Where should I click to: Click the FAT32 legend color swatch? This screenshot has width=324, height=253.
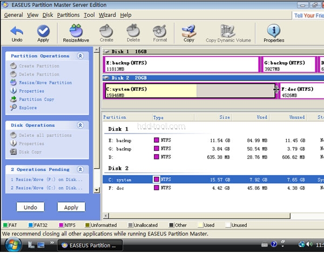pos(31,225)
